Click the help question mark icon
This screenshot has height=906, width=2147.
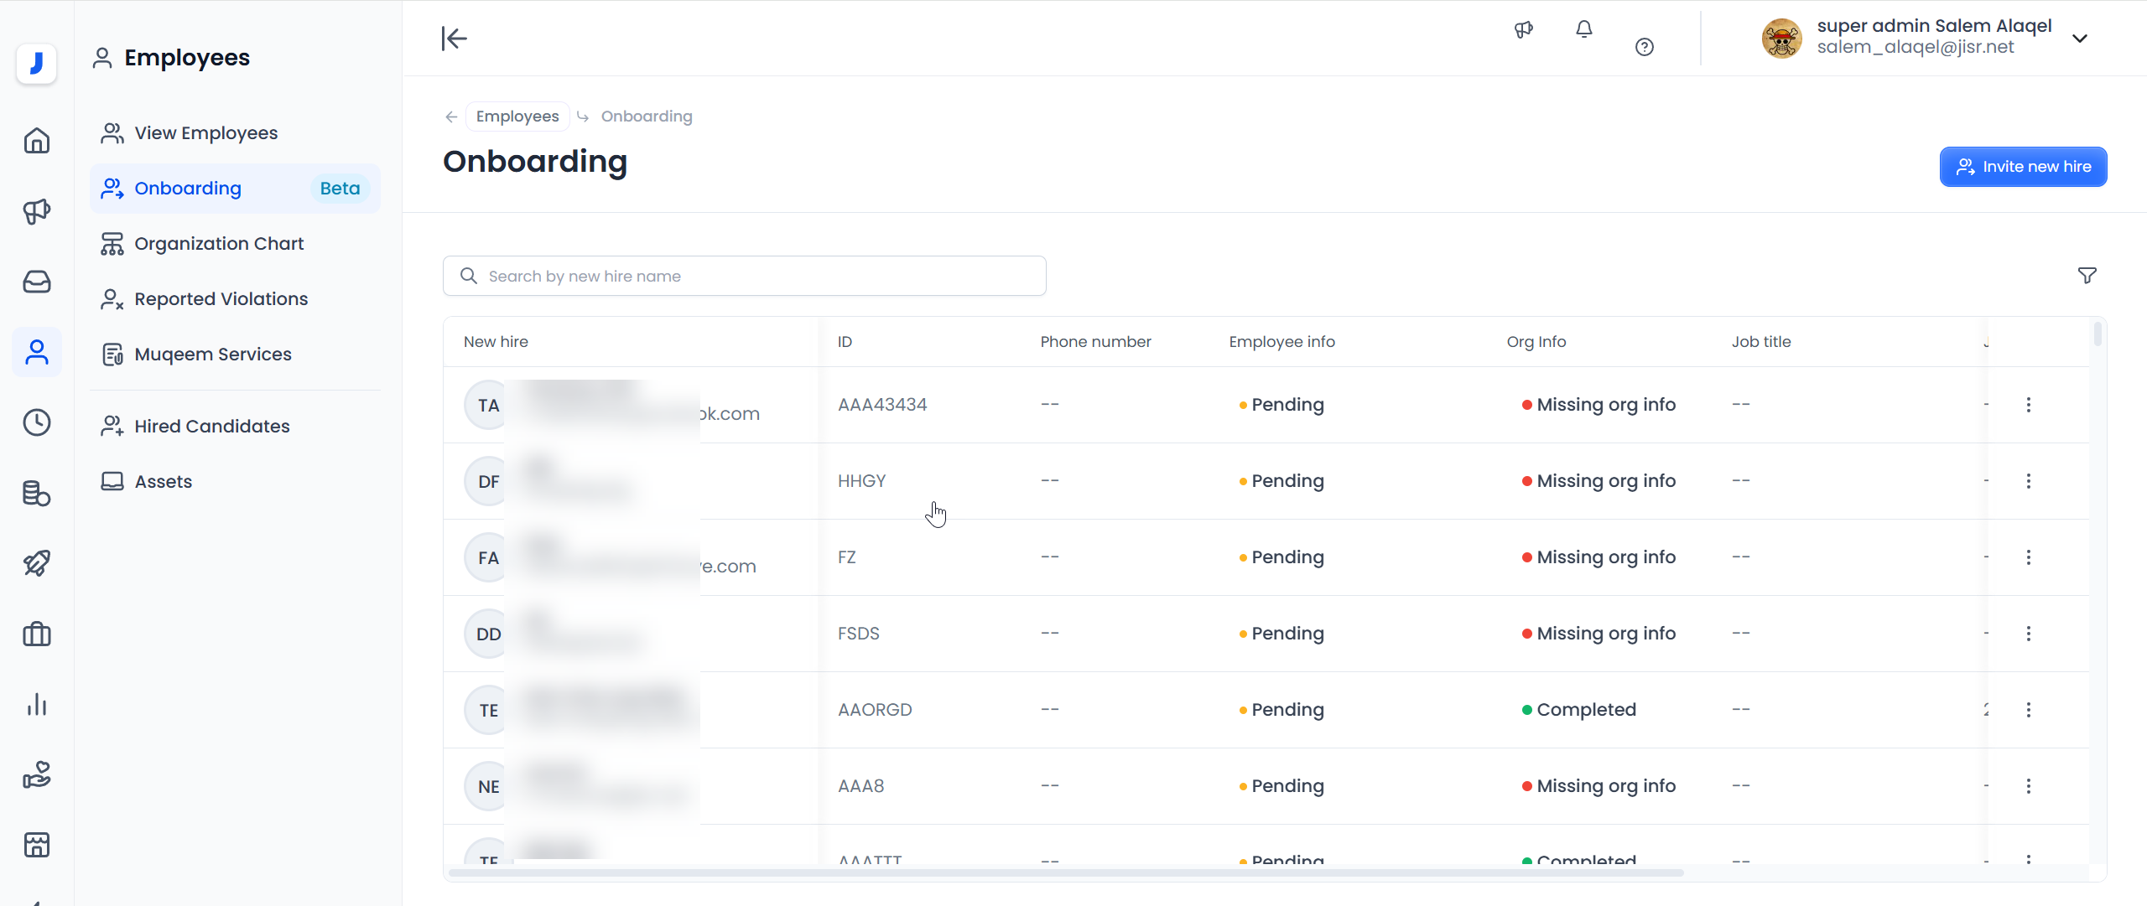(1644, 47)
